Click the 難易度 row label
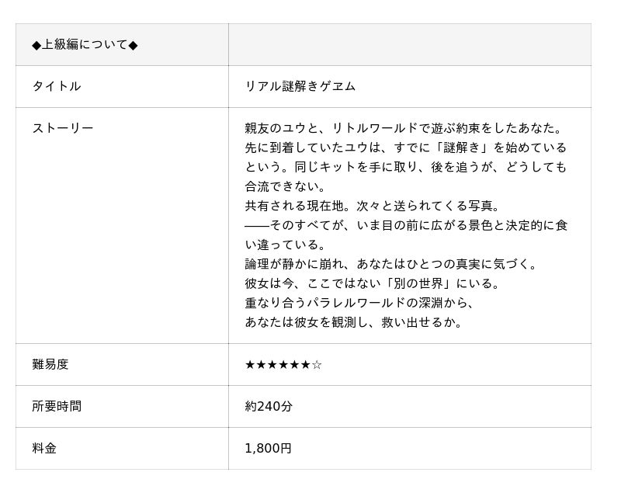This screenshot has width=621, height=493. 50,365
